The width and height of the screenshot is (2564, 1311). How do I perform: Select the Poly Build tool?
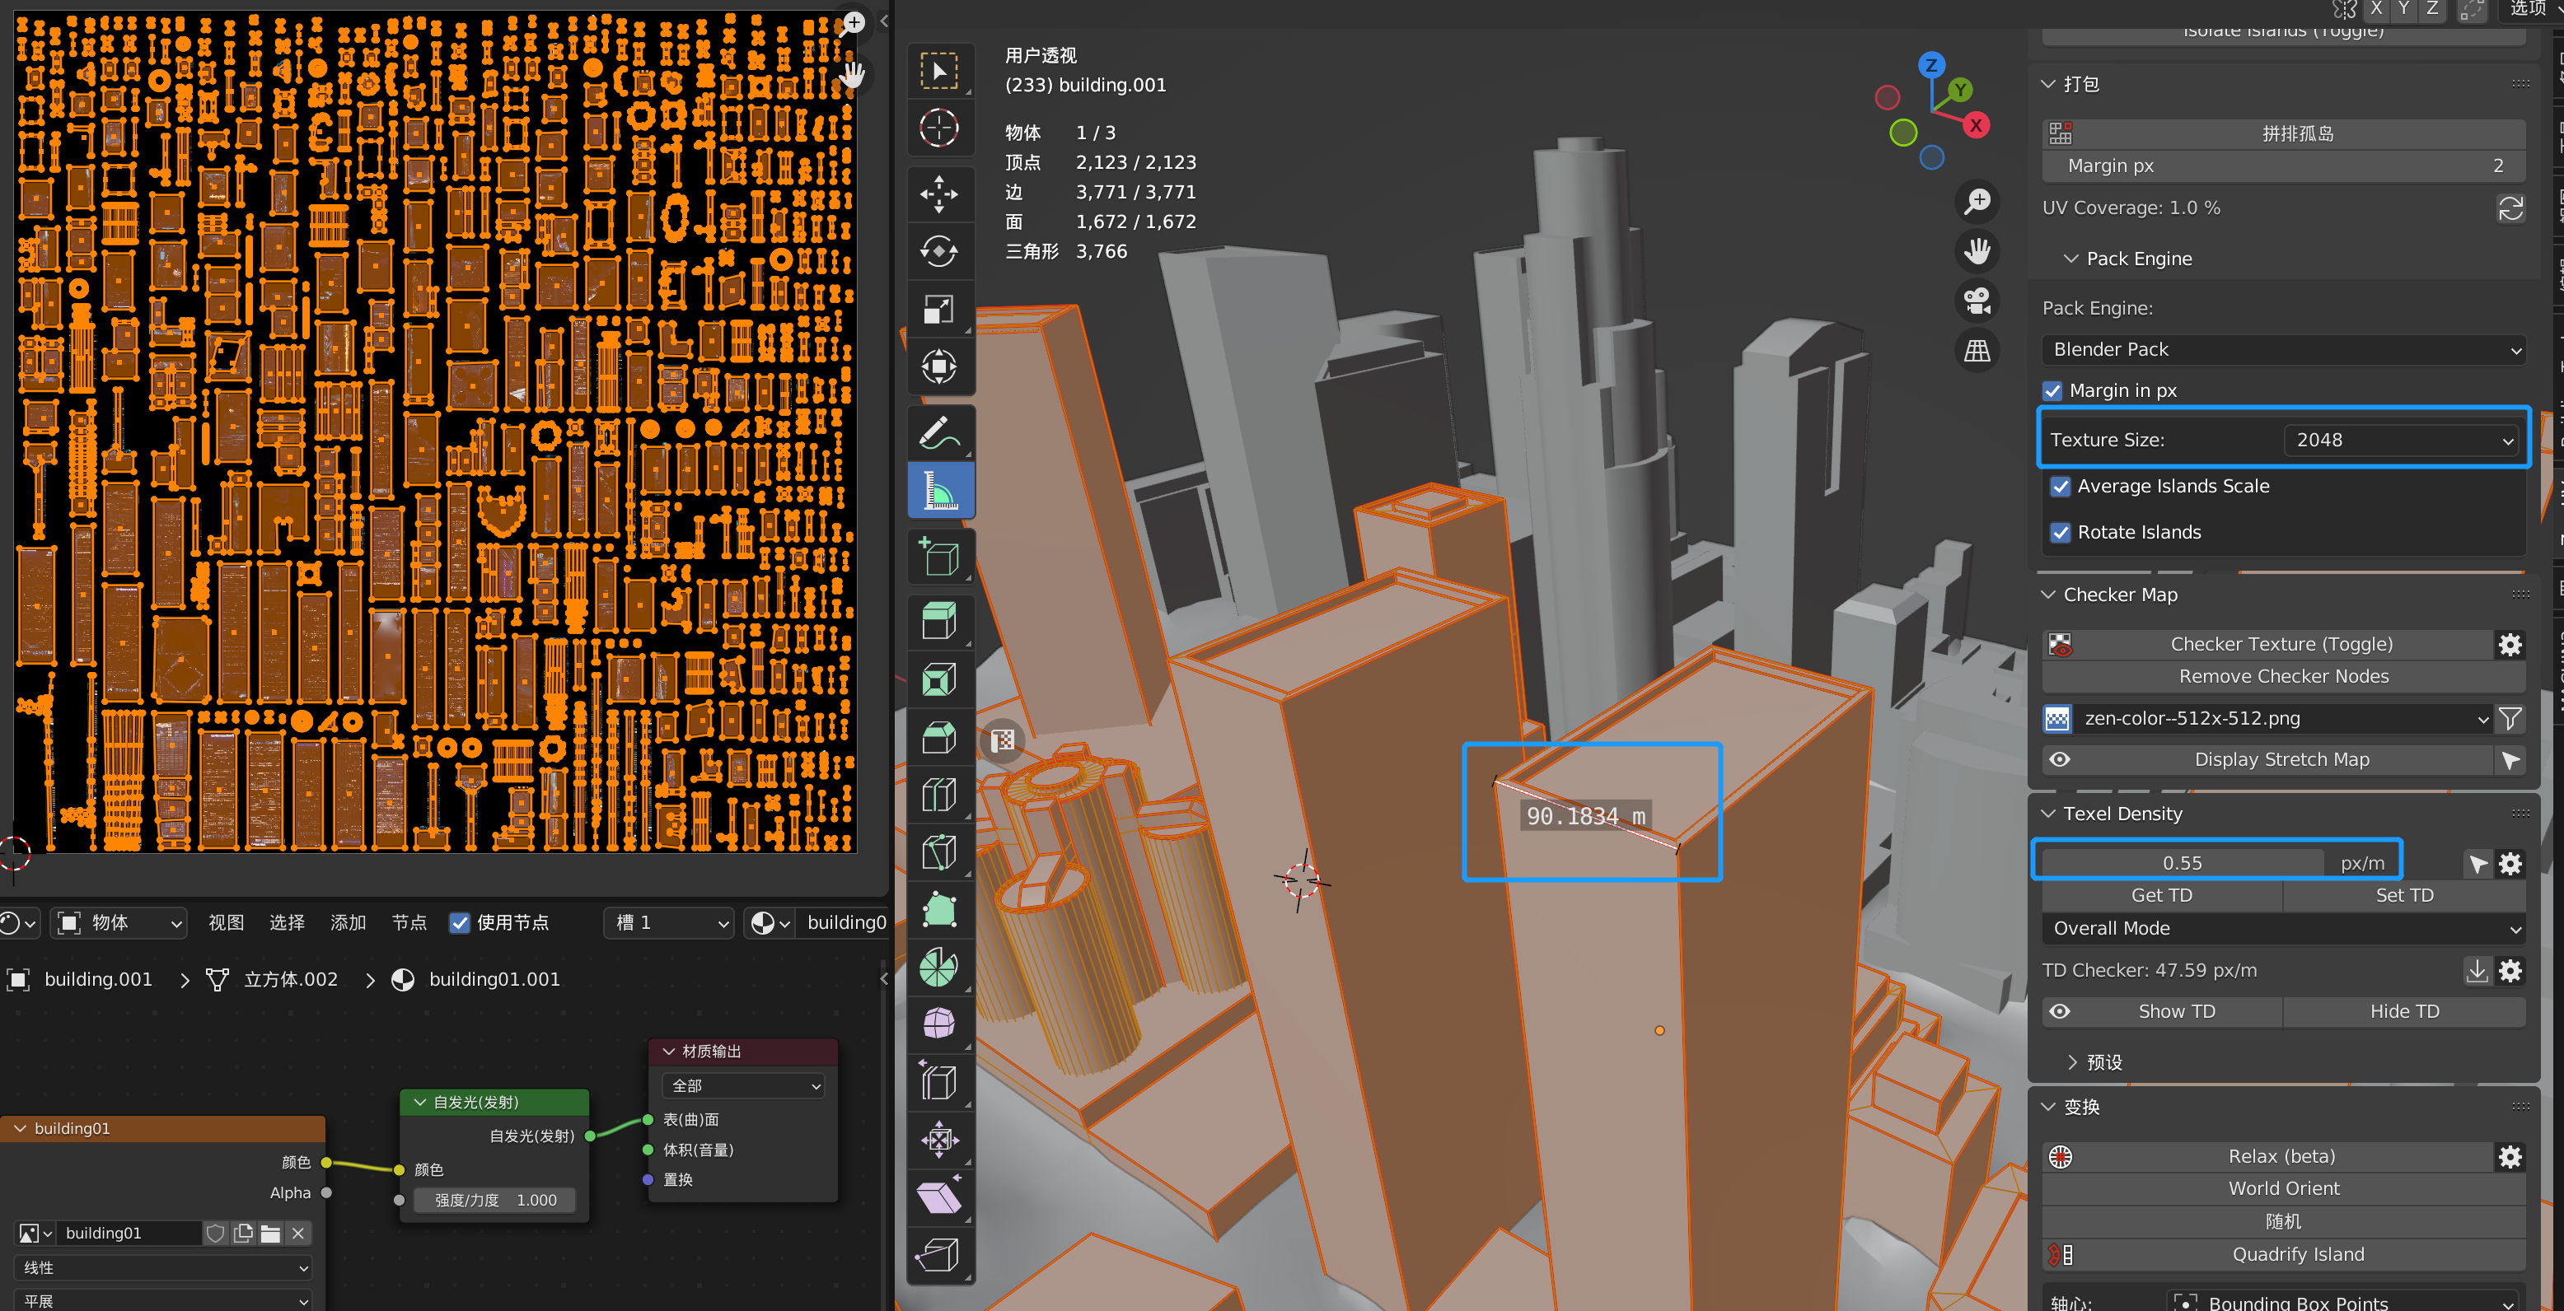click(938, 909)
